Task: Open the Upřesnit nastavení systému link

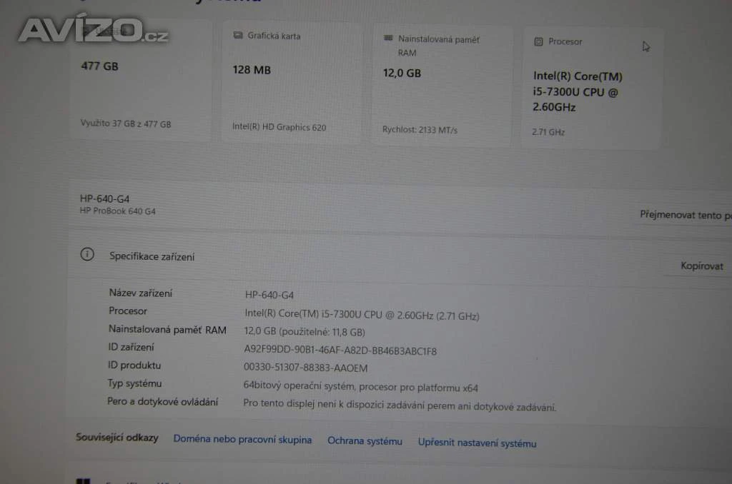Action: pyautogui.click(x=477, y=443)
